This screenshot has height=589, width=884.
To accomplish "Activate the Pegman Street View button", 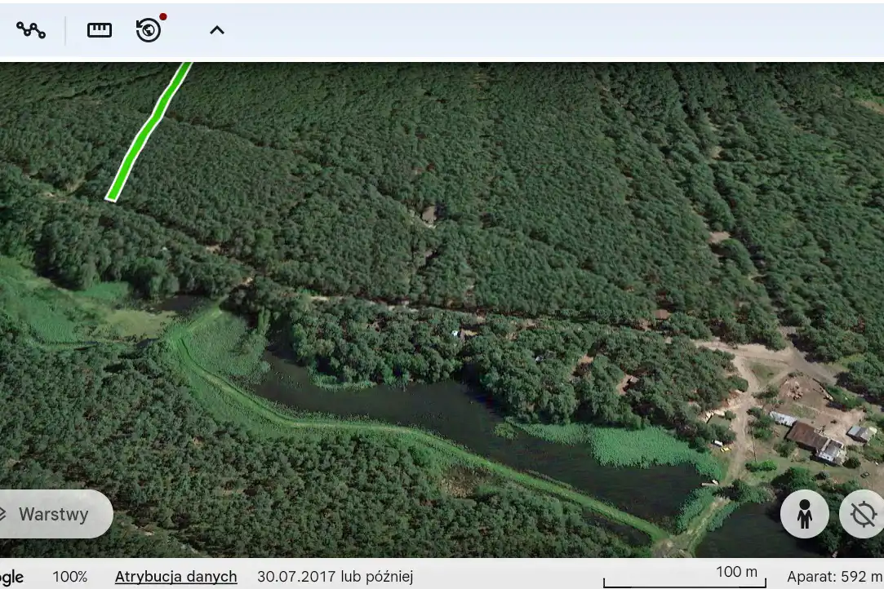I will click(805, 514).
